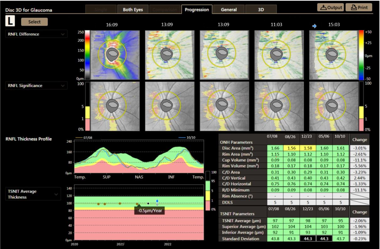The height and width of the screenshot is (249, 380).
Task: Click the blue diamond marker on TSNIT chart
Action: pyautogui.click(x=157, y=201)
